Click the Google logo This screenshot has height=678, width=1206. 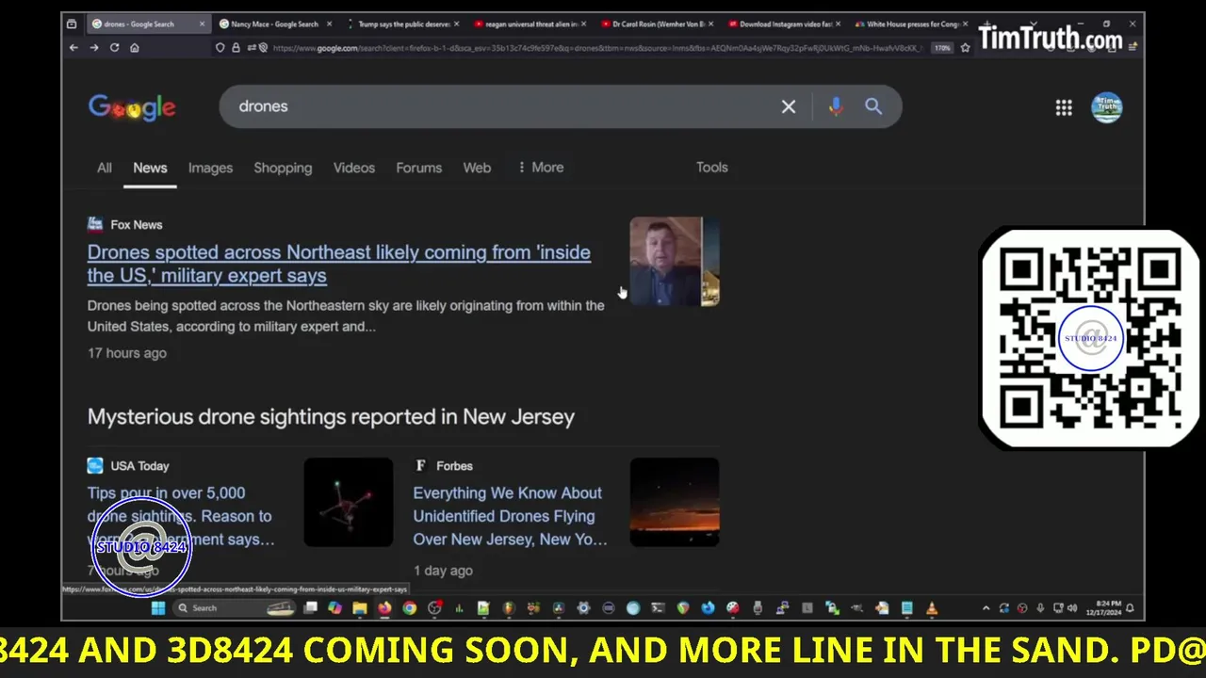point(132,107)
